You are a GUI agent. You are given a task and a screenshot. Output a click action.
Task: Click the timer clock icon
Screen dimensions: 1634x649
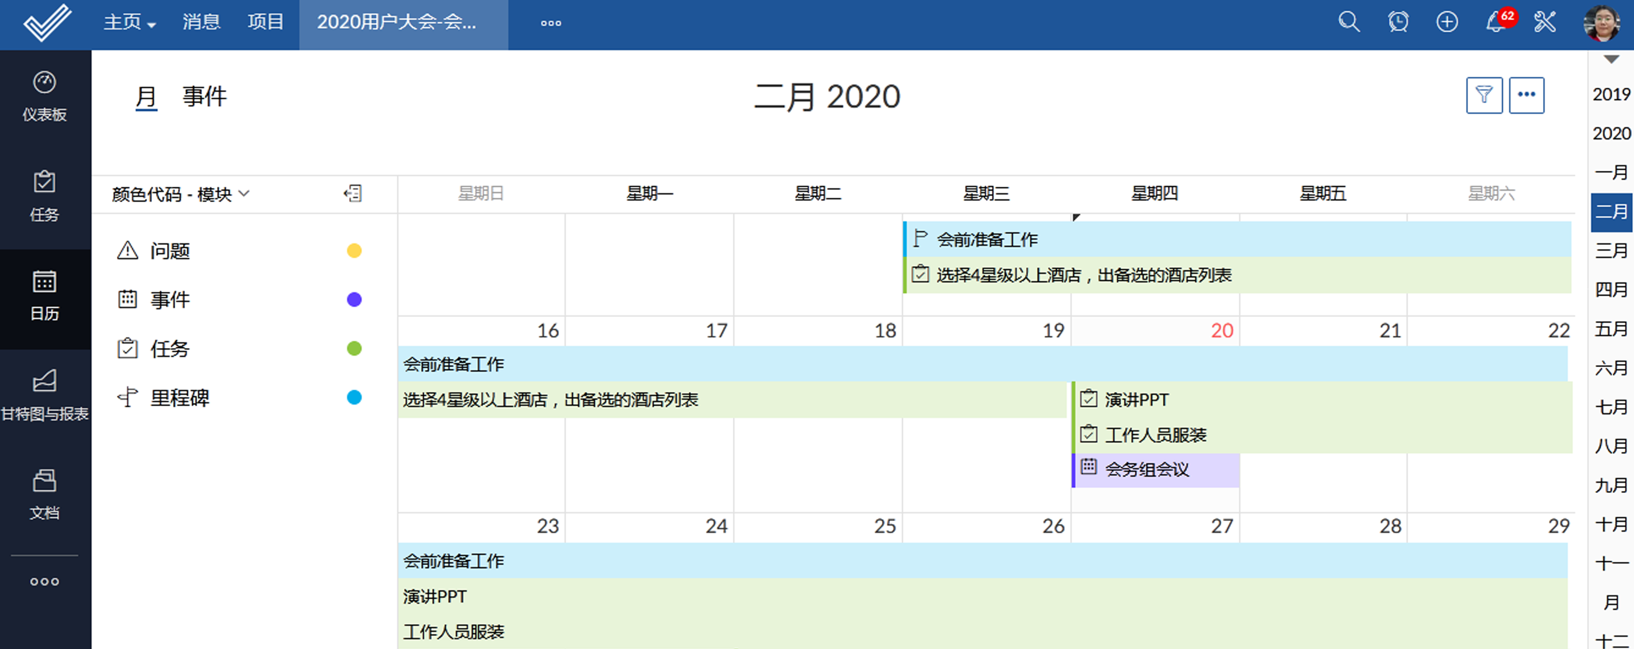[x=1398, y=22]
